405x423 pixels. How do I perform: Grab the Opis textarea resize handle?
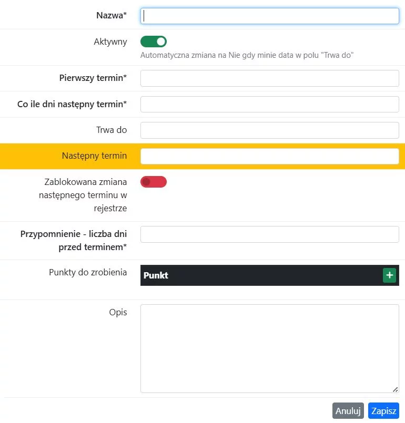click(395, 389)
